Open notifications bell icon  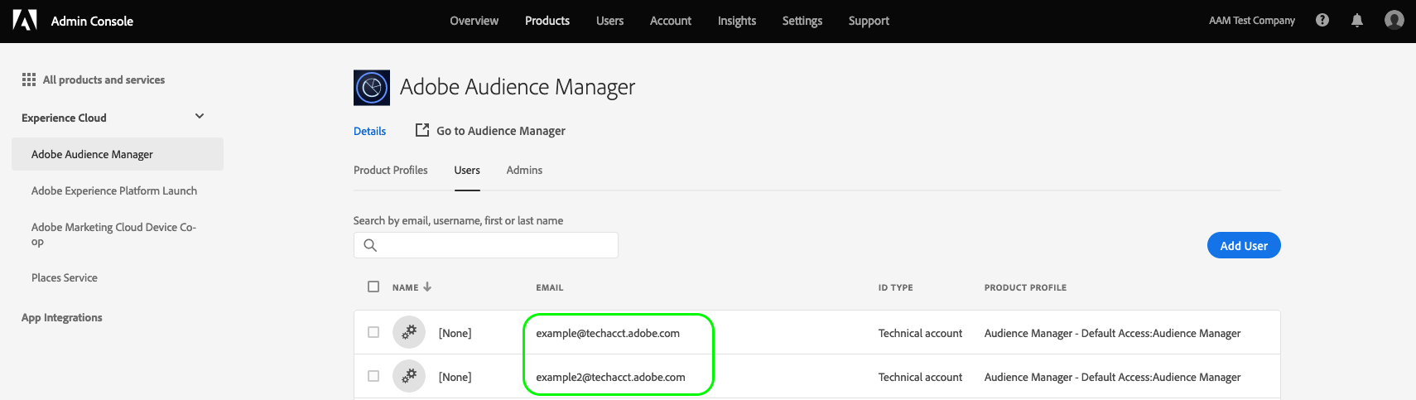coord(1356,20)
